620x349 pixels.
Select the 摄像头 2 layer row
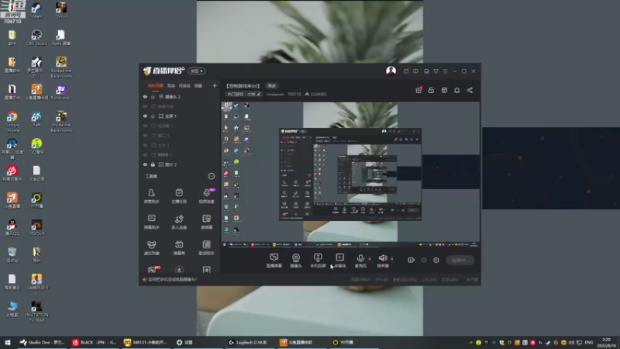coord(180,96)
